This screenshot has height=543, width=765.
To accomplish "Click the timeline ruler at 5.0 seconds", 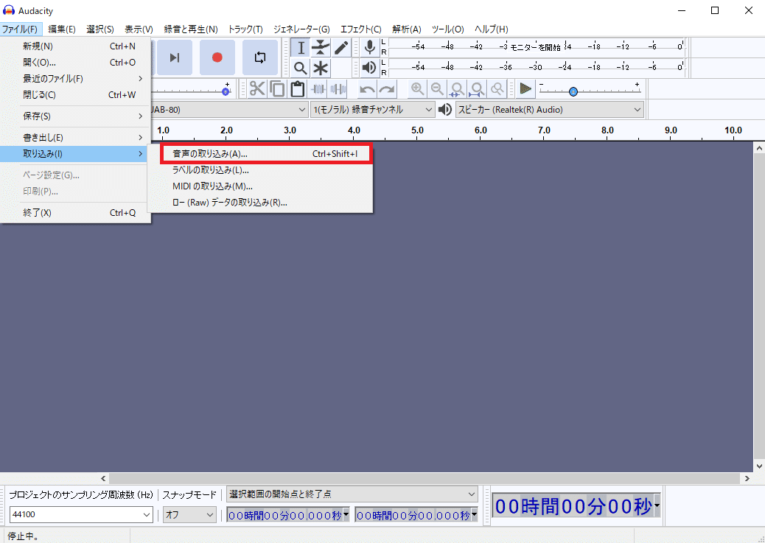I will [x=417, y=130].
